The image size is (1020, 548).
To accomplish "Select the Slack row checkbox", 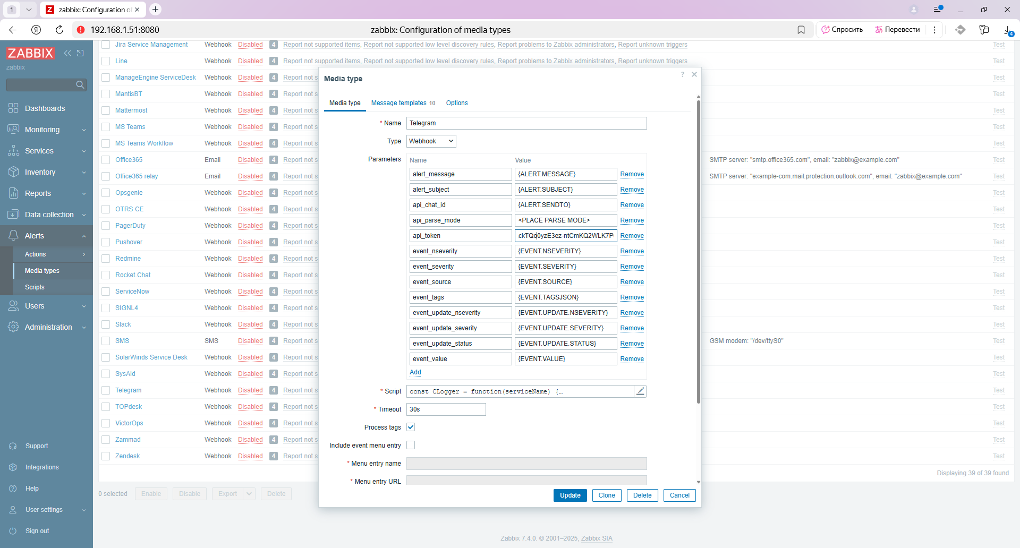I will tap(106, 324).
